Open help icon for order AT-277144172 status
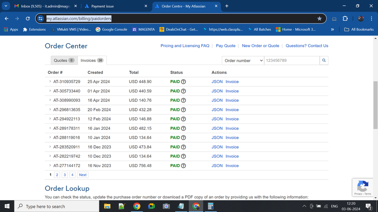This screenshot has height=212, width=378. coord(184,166)
